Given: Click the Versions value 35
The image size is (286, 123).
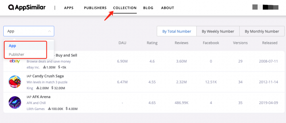Looking at the screenshot, I should (x=240, y=103).
